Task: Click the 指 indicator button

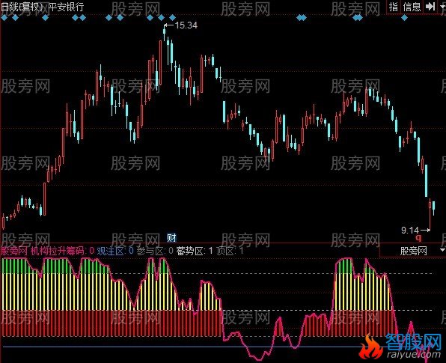Action: 394,7
